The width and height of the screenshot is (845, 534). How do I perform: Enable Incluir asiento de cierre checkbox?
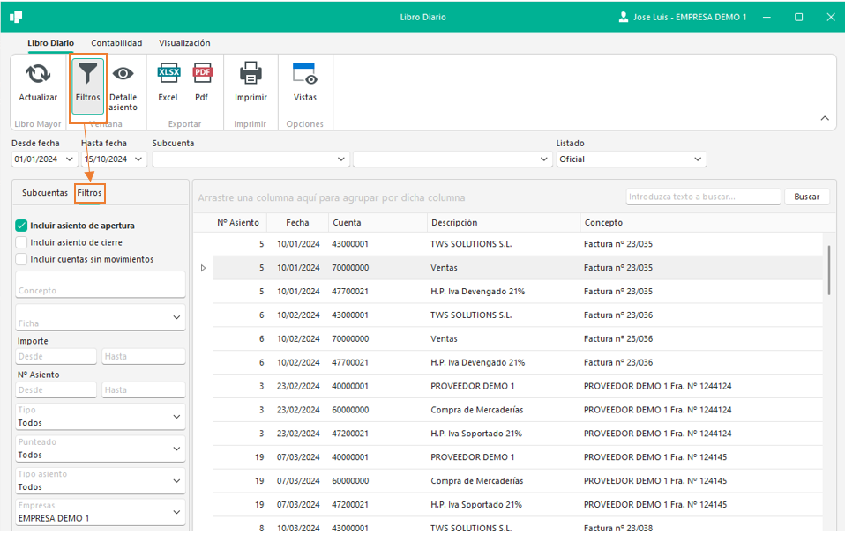pyautogui.click(x=21, y=243)
